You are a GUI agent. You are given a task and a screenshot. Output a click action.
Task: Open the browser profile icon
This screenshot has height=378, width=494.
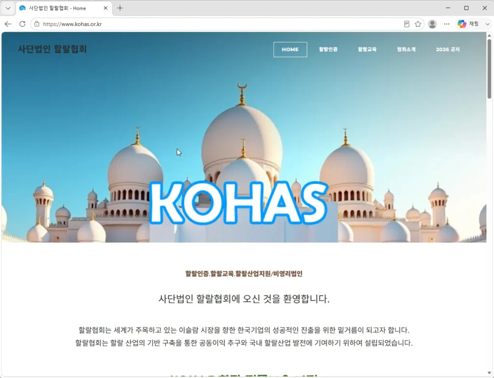[x=432, y=24]
